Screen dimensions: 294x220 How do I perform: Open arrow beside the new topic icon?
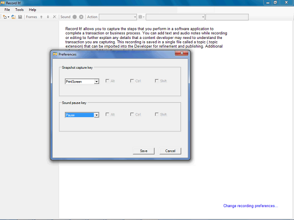(8, 17)
